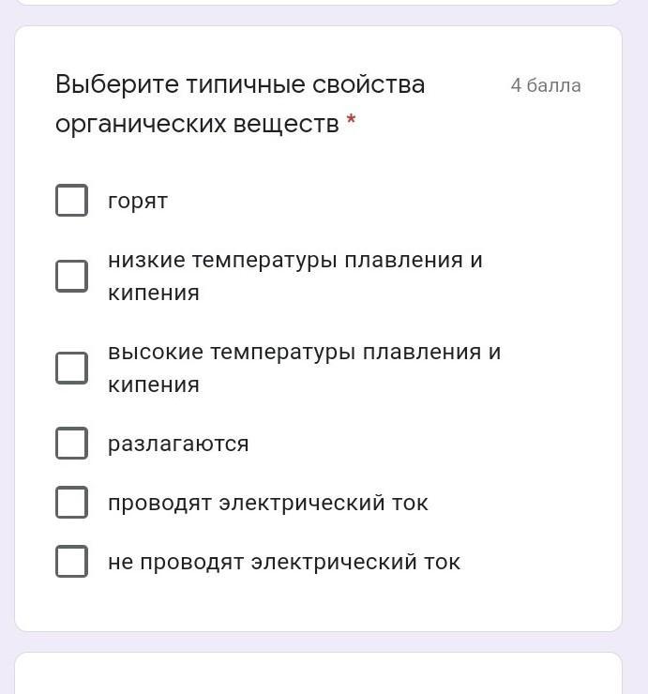This screenshot has width=648, height=694.
Task: Click the next question card at bottom
Action: point(318,672)
